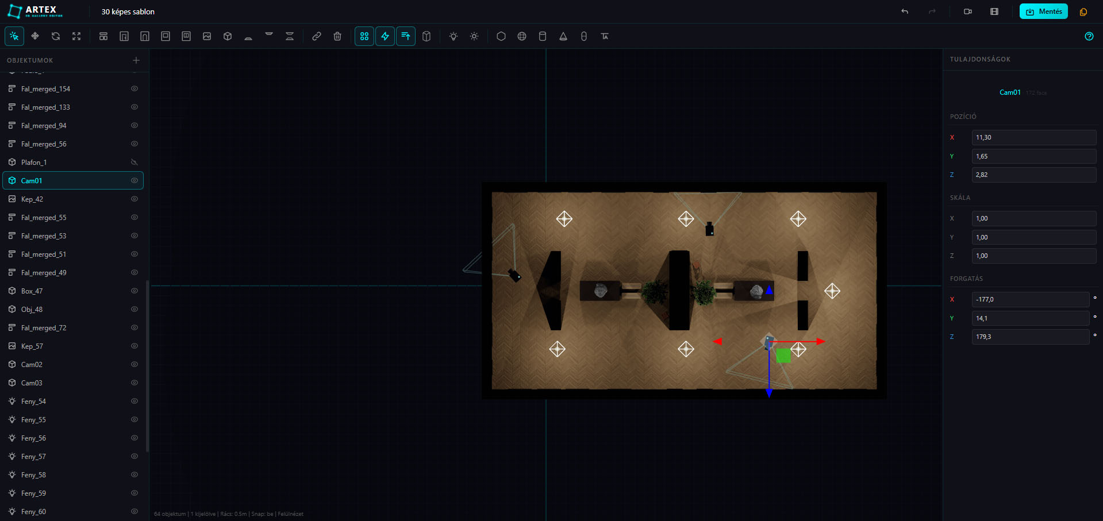Select the move tool in toolbar

[35, 36]
